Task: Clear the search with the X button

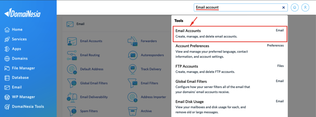Action: point(283,7)
